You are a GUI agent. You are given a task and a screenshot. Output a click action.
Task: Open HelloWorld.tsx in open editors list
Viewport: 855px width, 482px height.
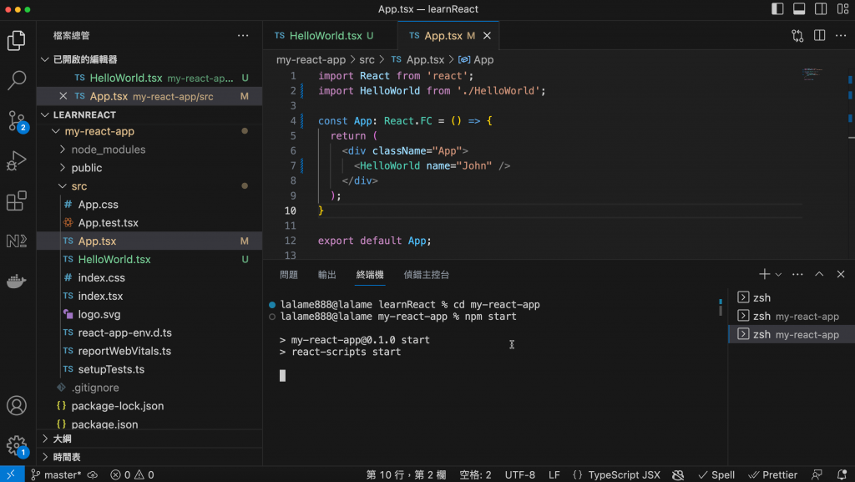click(149, 78)
